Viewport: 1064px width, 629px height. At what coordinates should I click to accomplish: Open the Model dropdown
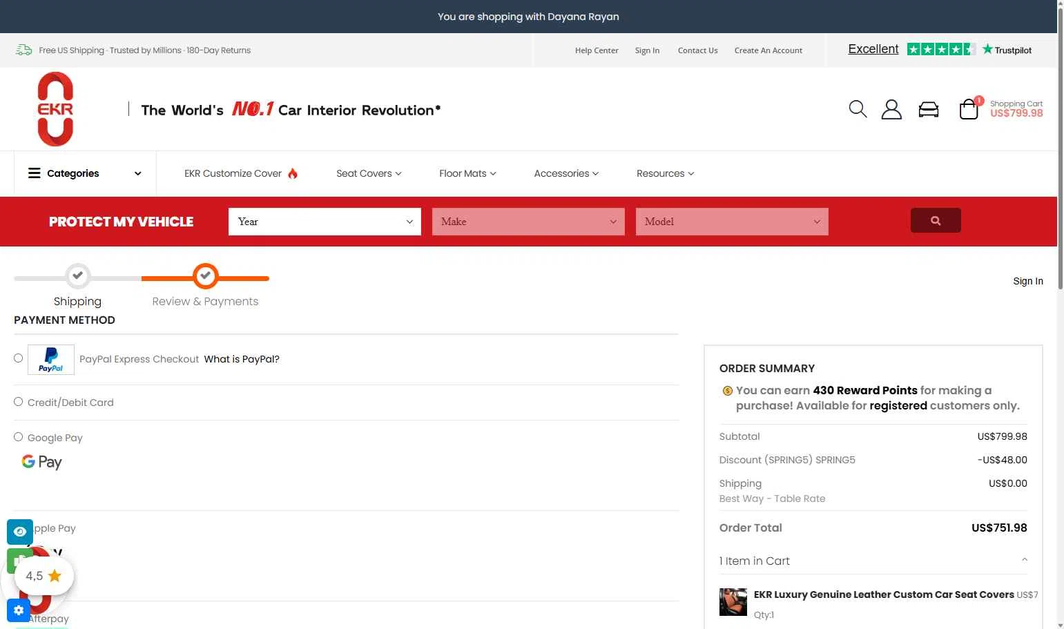click(x=732, y=222)
